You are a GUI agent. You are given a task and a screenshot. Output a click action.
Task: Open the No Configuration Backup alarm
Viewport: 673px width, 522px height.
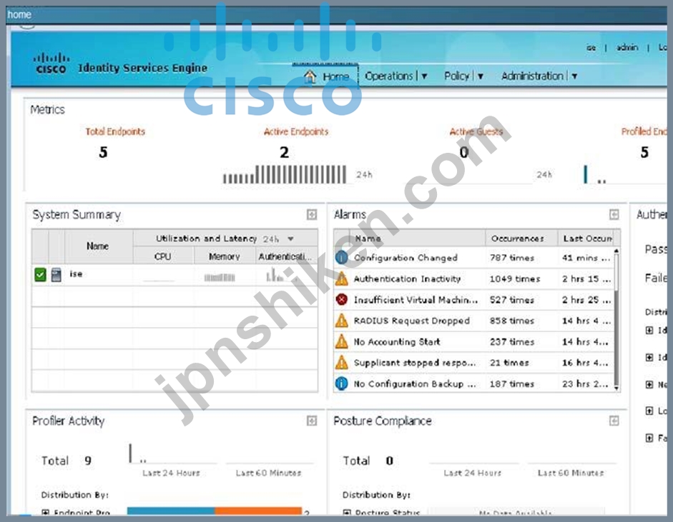[x=415, y=383]
